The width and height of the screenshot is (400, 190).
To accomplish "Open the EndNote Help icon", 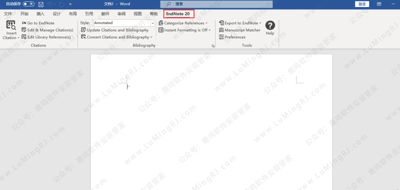I will coord(270,26).
